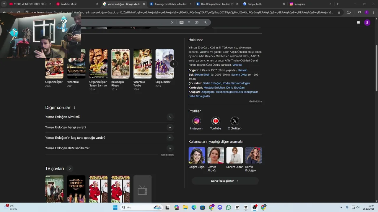Open the Google account avatar S
The width and height of the screenshot is (378, 212).
(367, 23)
